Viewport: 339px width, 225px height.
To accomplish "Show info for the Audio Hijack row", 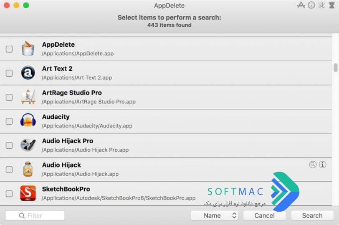I will (x=322, y=165).
